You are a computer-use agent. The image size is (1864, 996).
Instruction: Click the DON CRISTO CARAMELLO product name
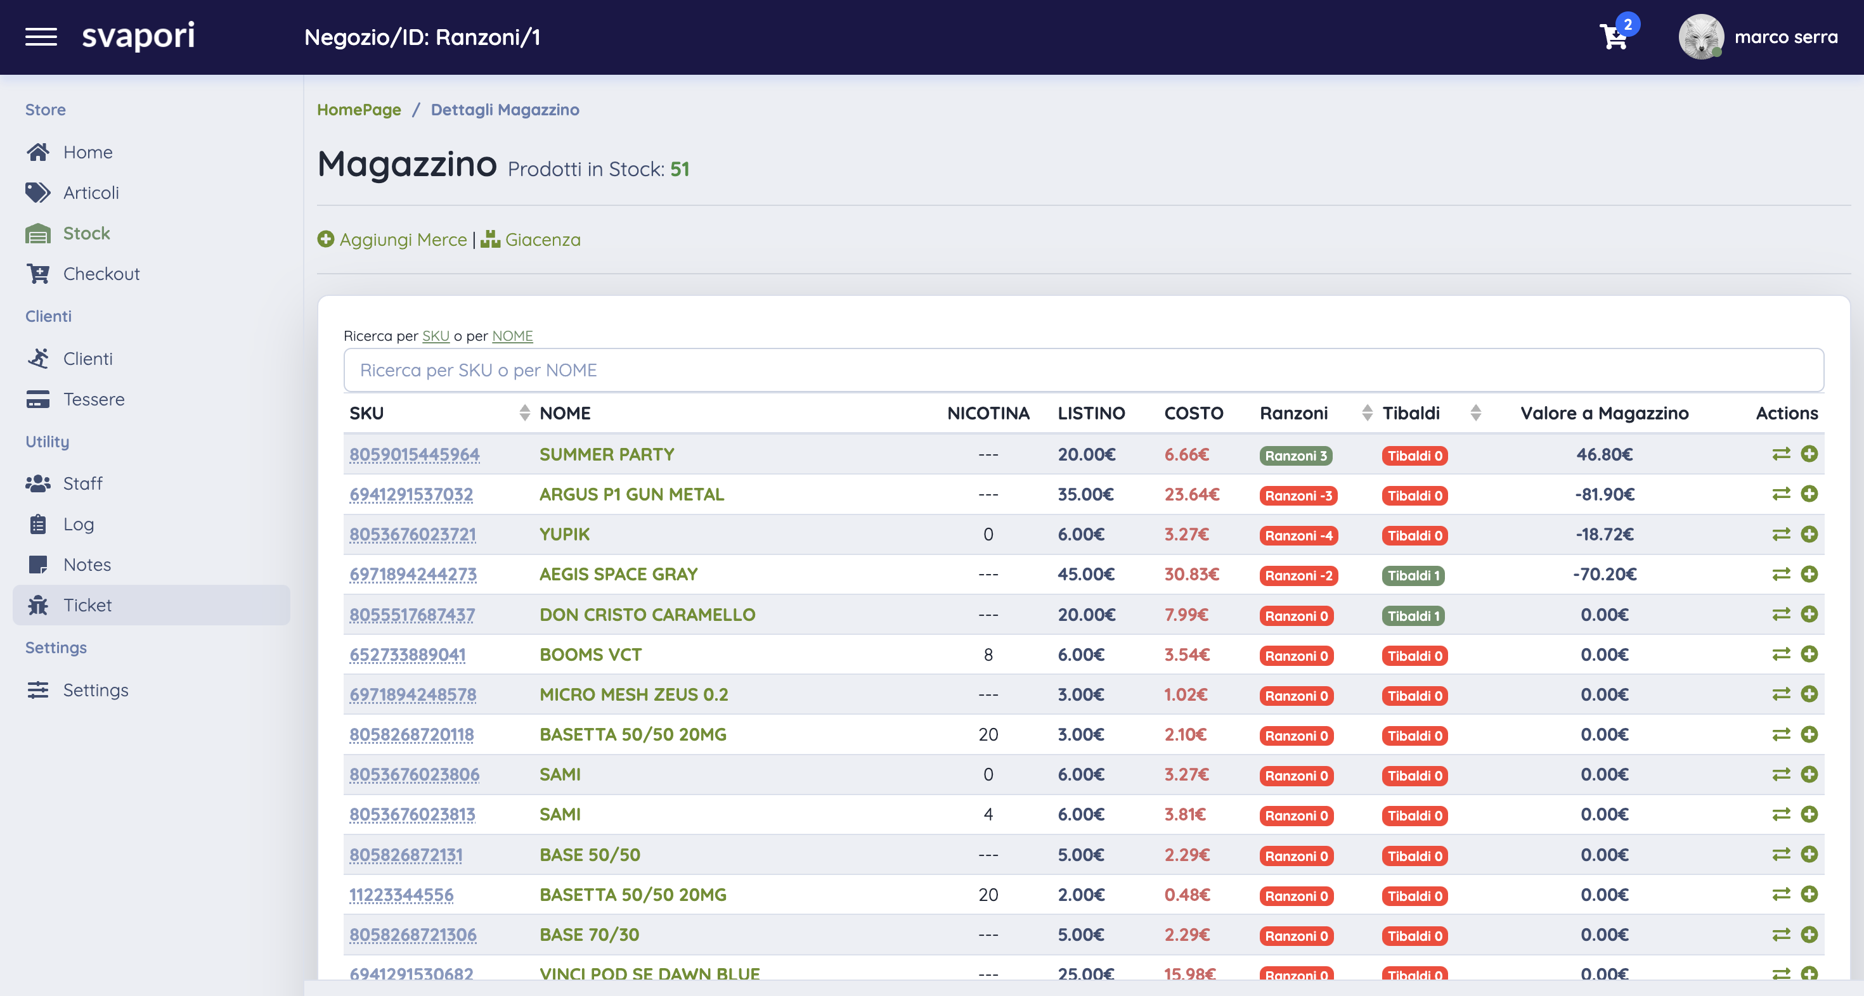[x=647, y=615]
